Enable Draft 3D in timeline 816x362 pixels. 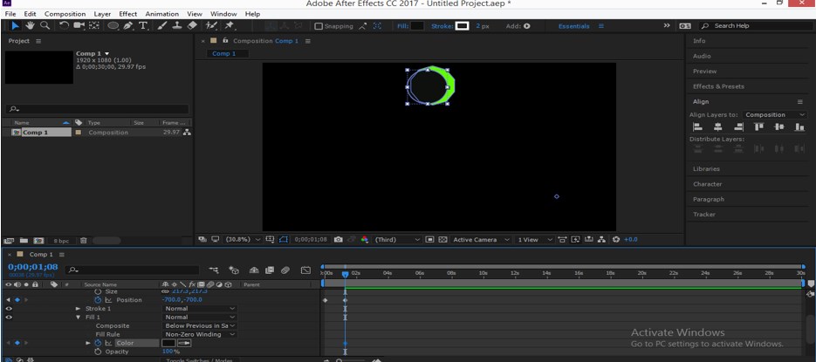click(234, 270)
